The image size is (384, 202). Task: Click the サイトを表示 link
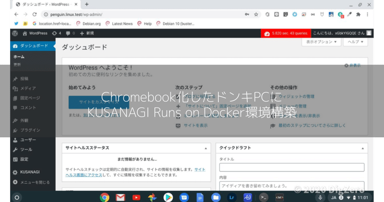(196, 125)
